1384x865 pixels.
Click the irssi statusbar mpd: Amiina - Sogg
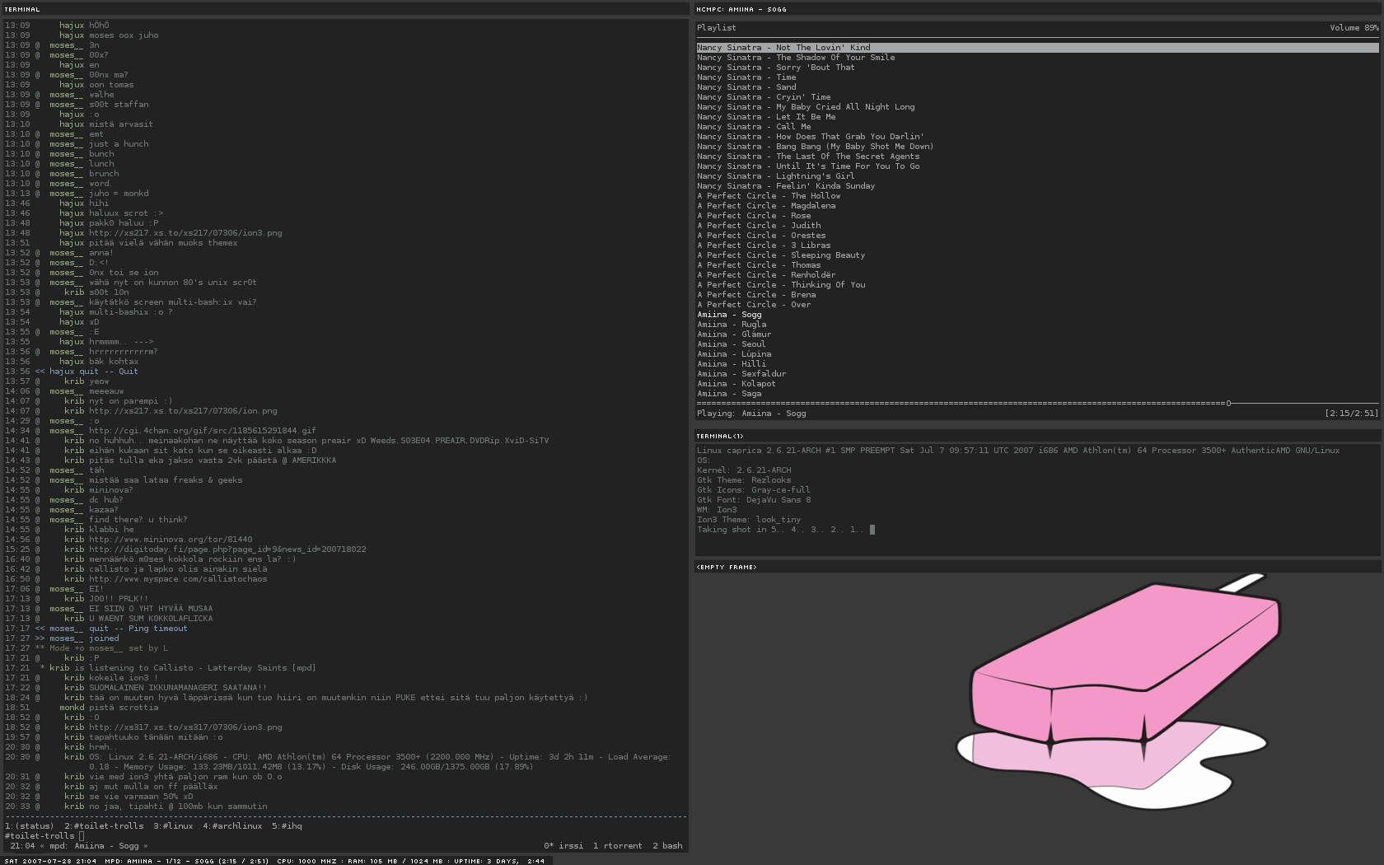coord(94,845)
